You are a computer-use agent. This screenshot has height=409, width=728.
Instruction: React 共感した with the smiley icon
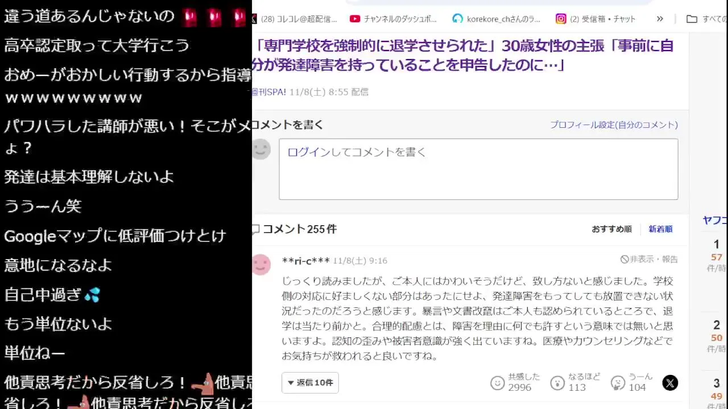coord(498,383)
